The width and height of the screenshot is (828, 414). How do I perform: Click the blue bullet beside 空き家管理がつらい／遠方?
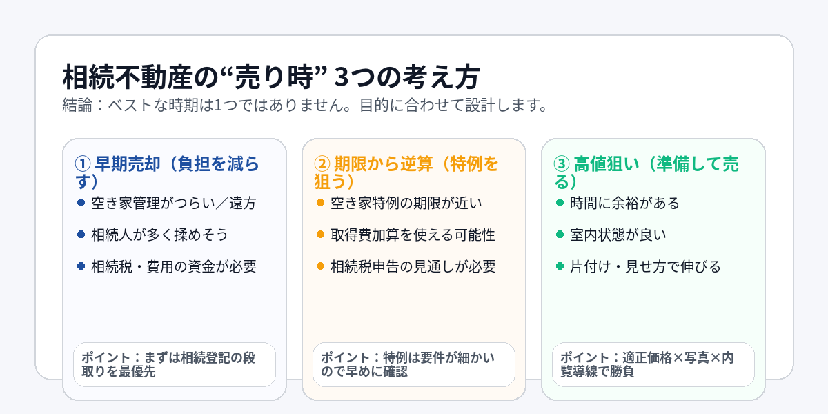pyautogui.click(x=81, y=203)
